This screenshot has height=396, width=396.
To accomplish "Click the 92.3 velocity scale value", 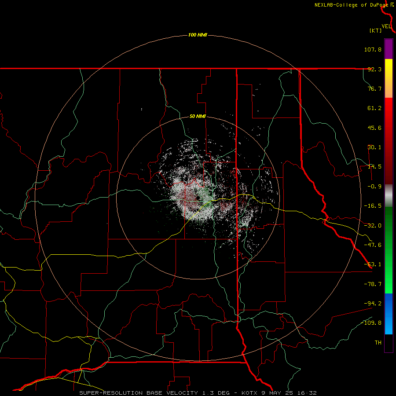I will [x=374, y=69].
